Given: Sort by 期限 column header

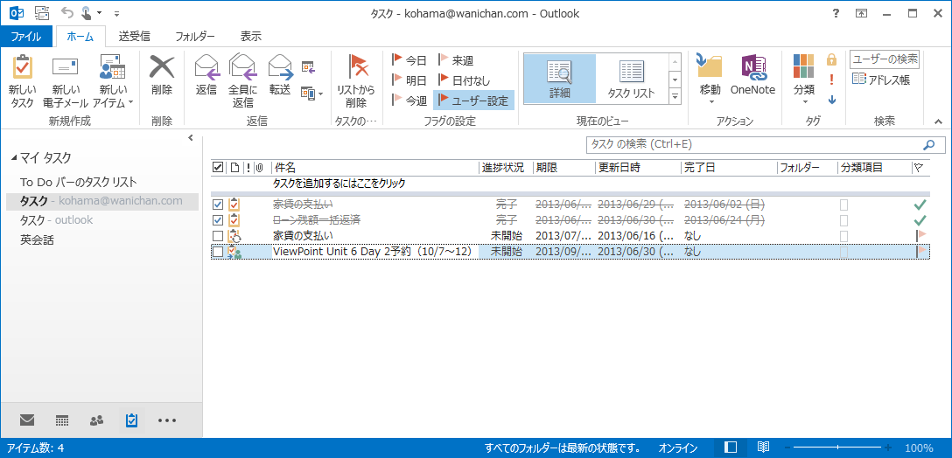Looking at the screenshot, I should click(564, 168).
